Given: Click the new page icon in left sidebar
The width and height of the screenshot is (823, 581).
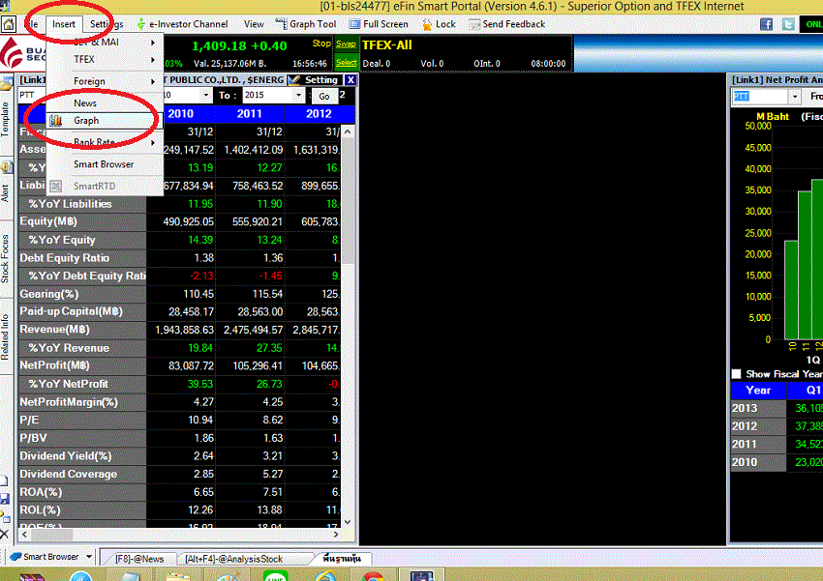Looking at the screenshot, I should (x=4, y=480).
